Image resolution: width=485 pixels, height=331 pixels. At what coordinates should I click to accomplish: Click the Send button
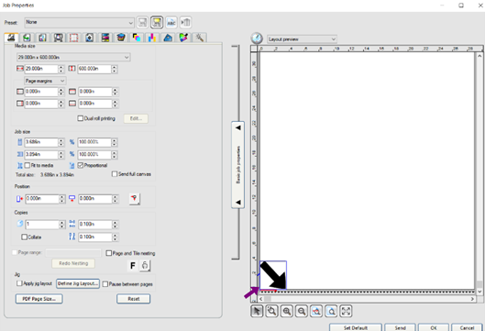click(x=401, y=327)
